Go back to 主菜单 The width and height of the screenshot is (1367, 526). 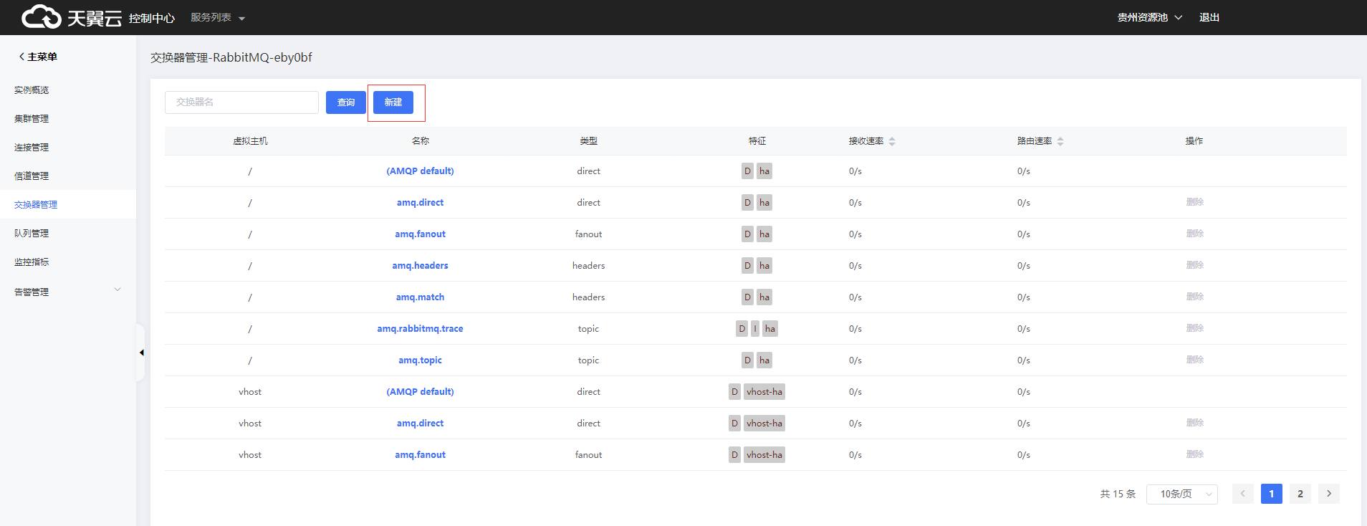tap(38, 57)
